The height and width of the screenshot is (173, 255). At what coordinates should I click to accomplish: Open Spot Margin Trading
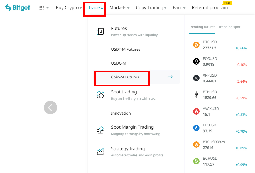(x=132, y=127)
